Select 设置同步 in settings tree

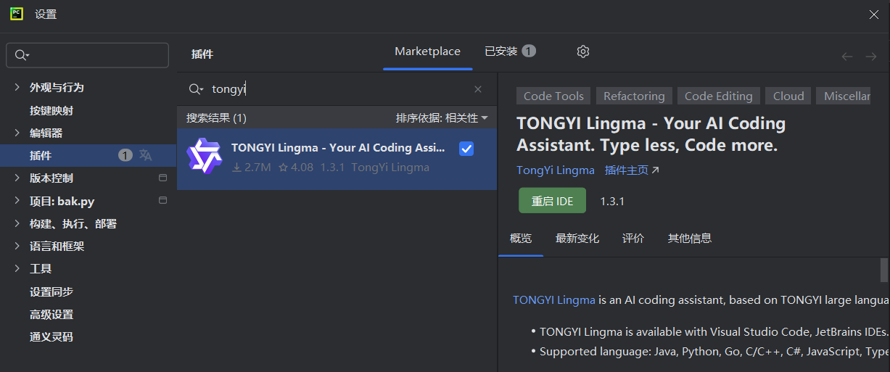[x=51, y=292]
